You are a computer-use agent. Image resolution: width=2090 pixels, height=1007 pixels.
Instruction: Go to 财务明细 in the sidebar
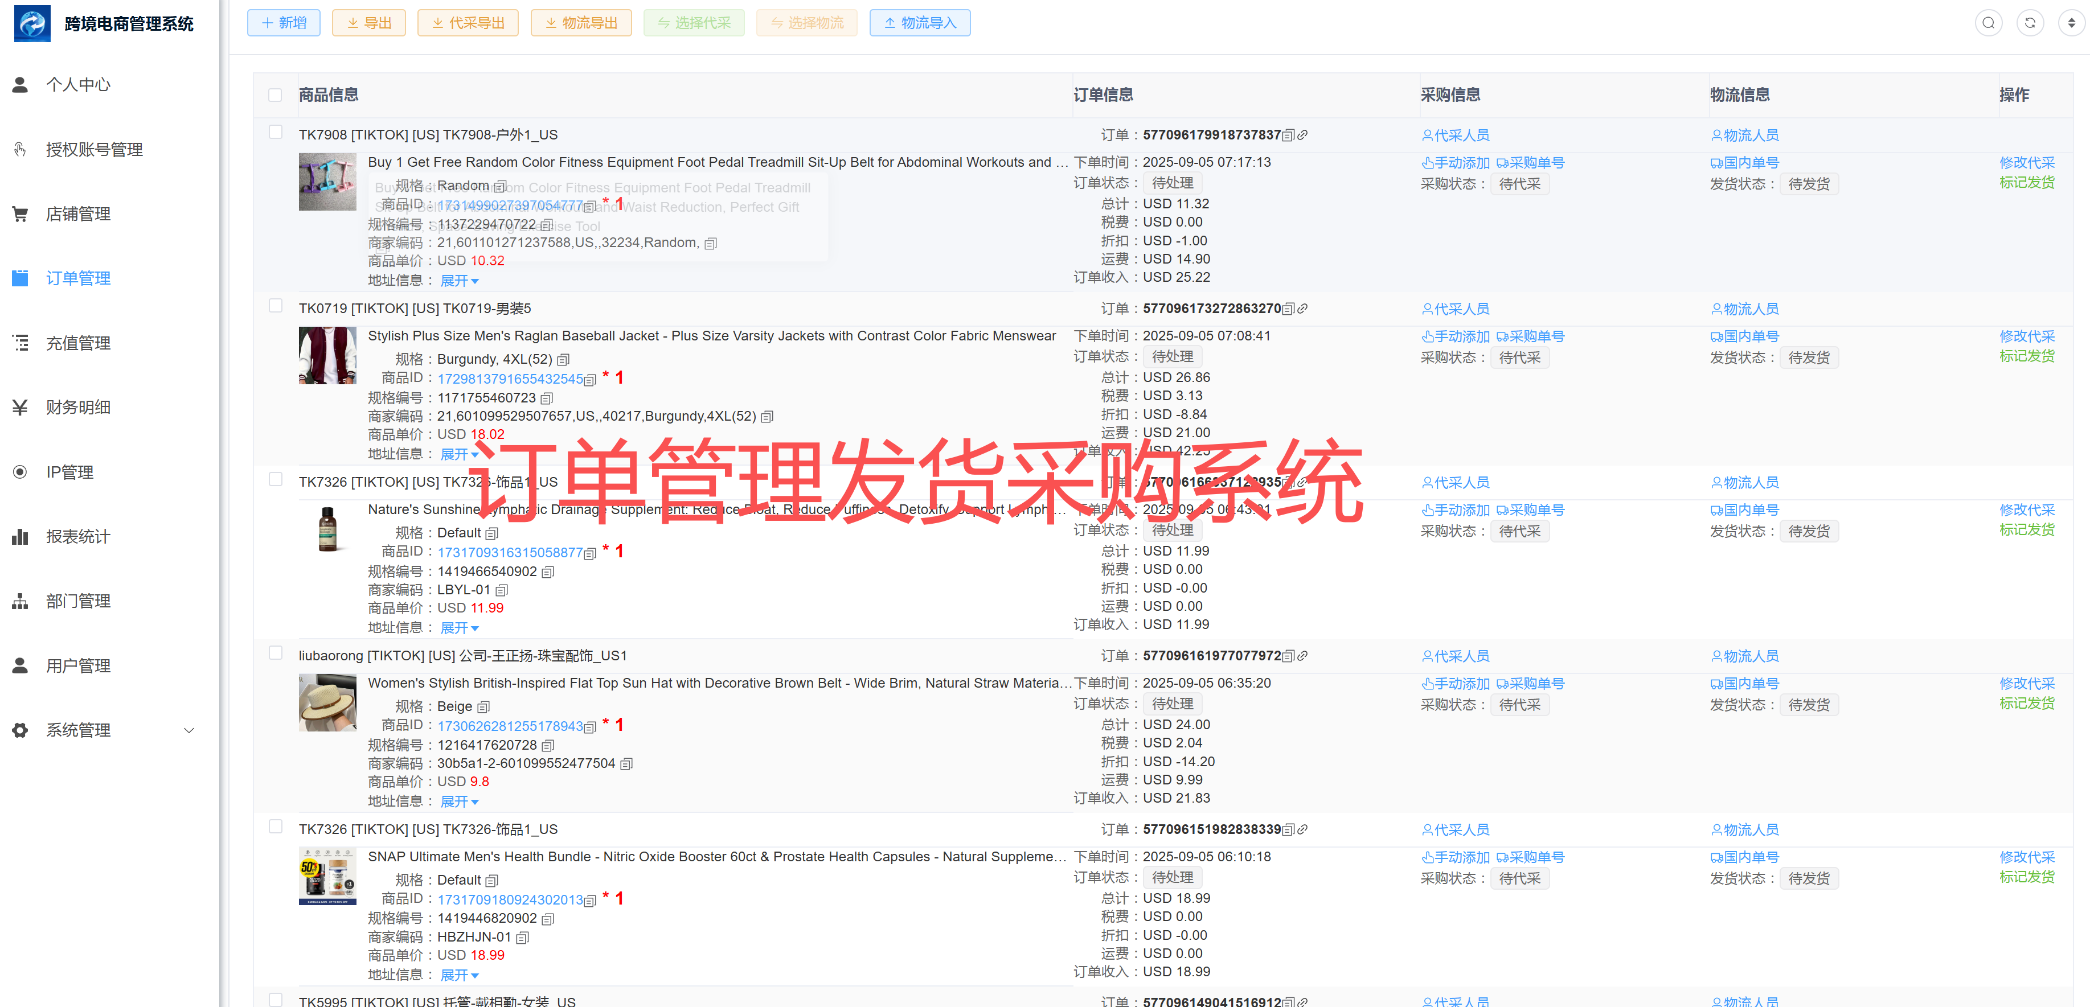click(x=78, y=407)
